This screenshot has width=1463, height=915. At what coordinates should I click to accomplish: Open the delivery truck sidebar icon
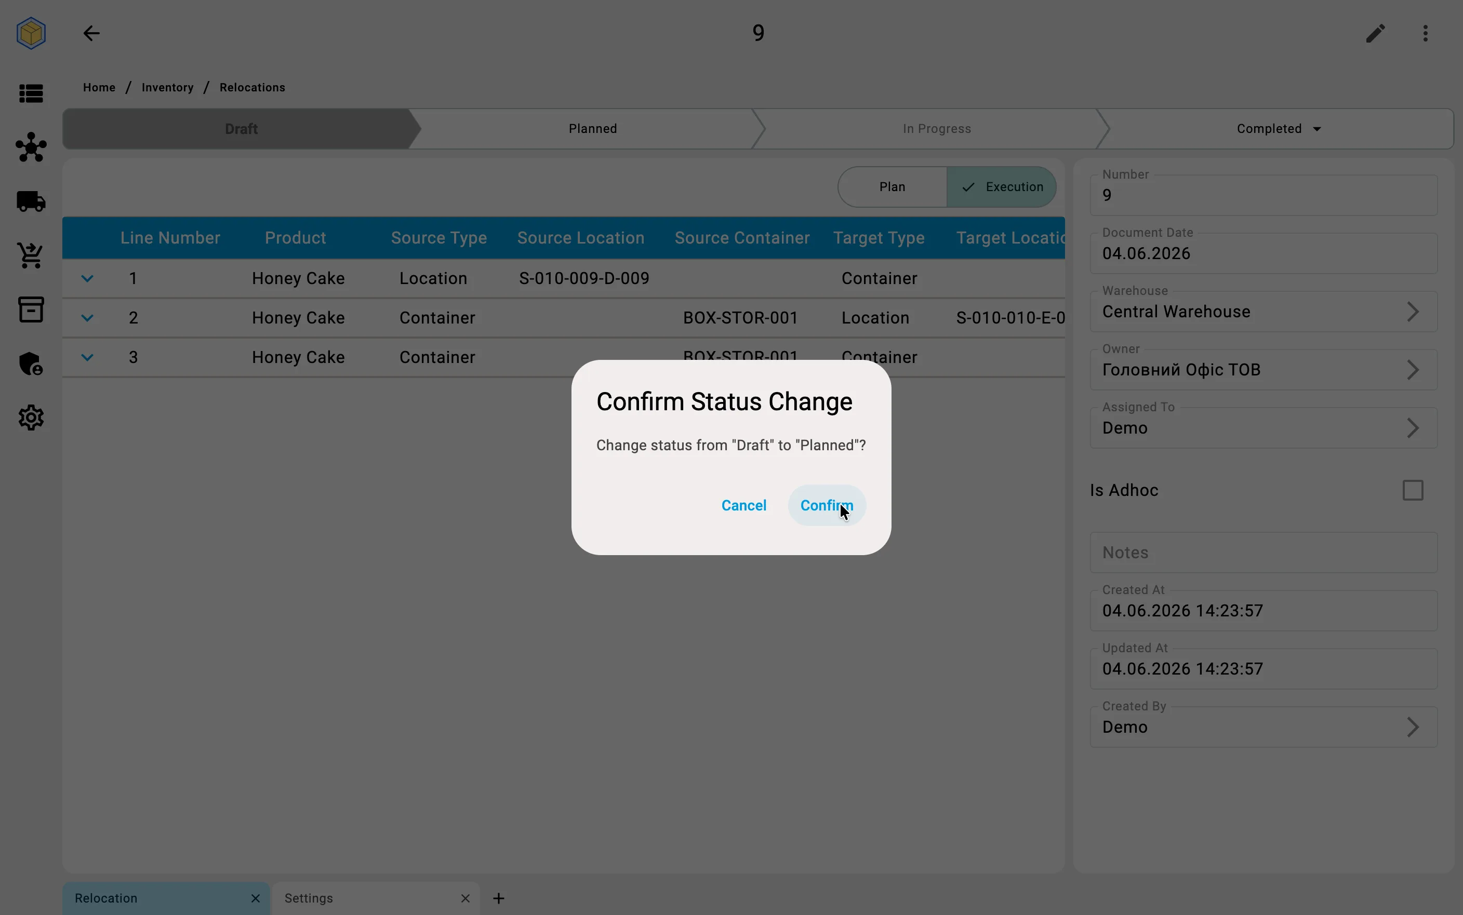click(31, 201)
